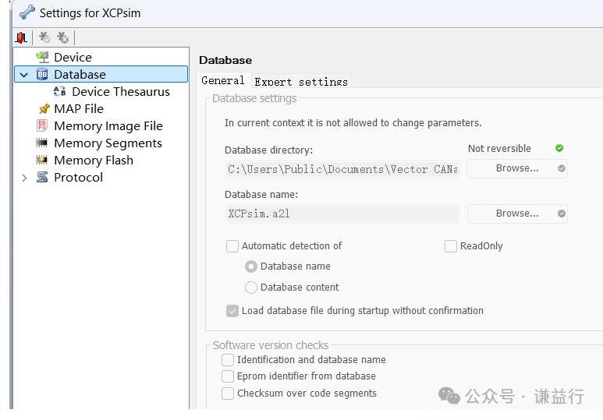Click the Software version checks heading
The width and height of the screenshot is (603, 420).
(271, 345)
